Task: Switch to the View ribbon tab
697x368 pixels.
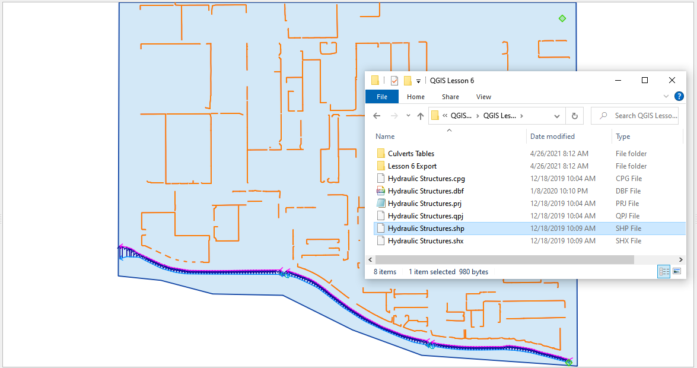Action: [483, 97]
